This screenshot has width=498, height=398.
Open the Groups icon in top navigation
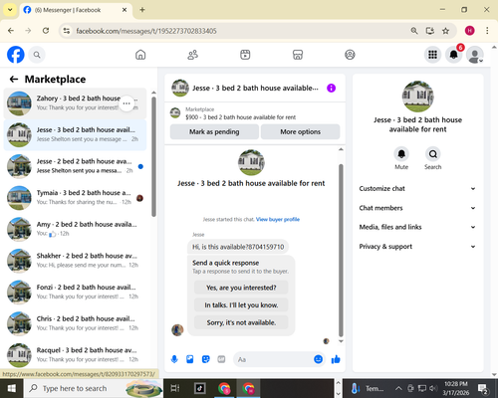(350, 55)
